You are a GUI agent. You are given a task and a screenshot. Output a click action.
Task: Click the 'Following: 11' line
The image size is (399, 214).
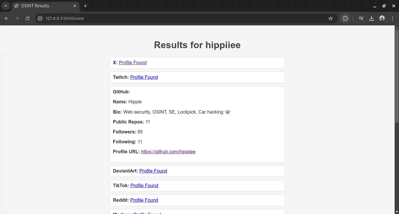click(x=128, y=142)
